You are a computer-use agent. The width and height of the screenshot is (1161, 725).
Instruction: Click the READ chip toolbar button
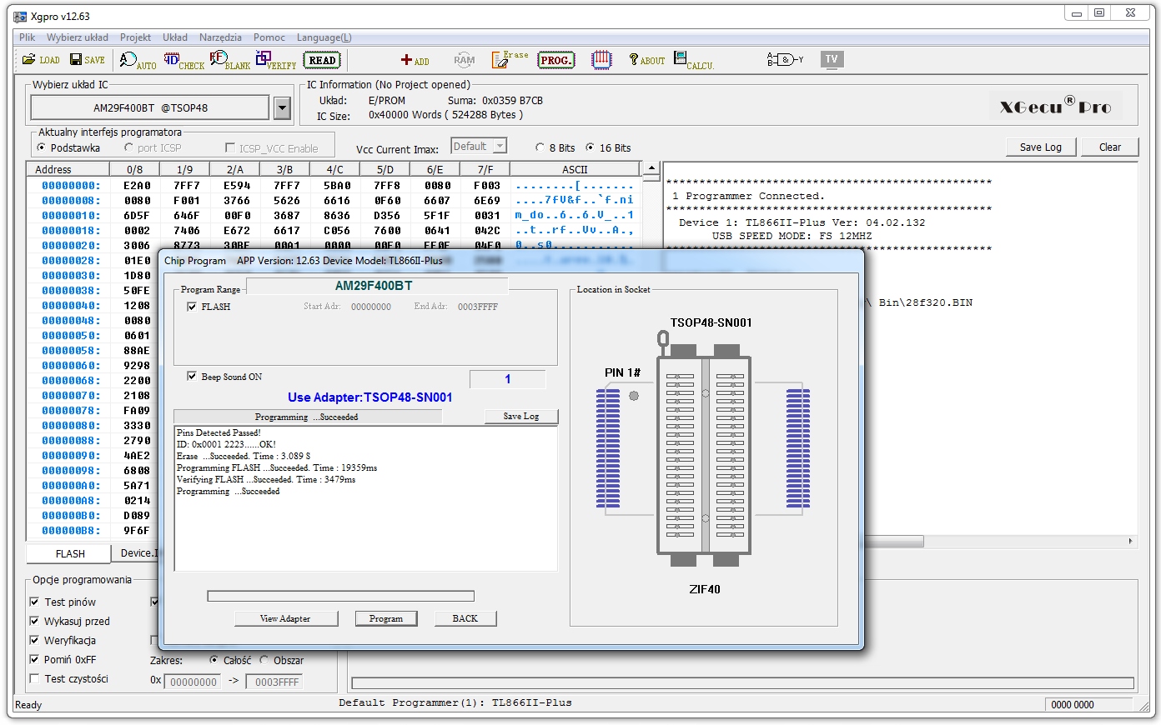point(322,60)
